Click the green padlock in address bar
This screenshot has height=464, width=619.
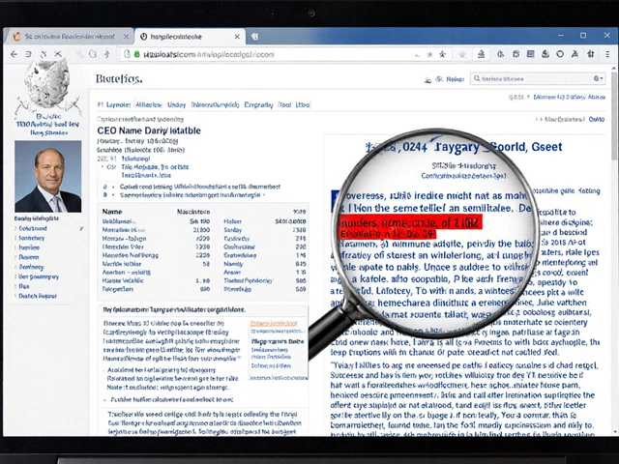pos(136,54)
